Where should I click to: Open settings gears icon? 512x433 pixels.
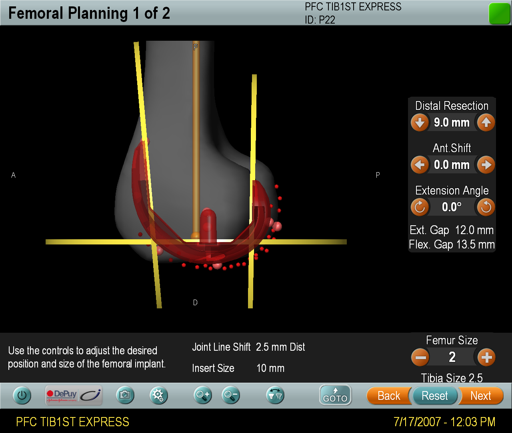pyautogui.click(x=159, y=395)
